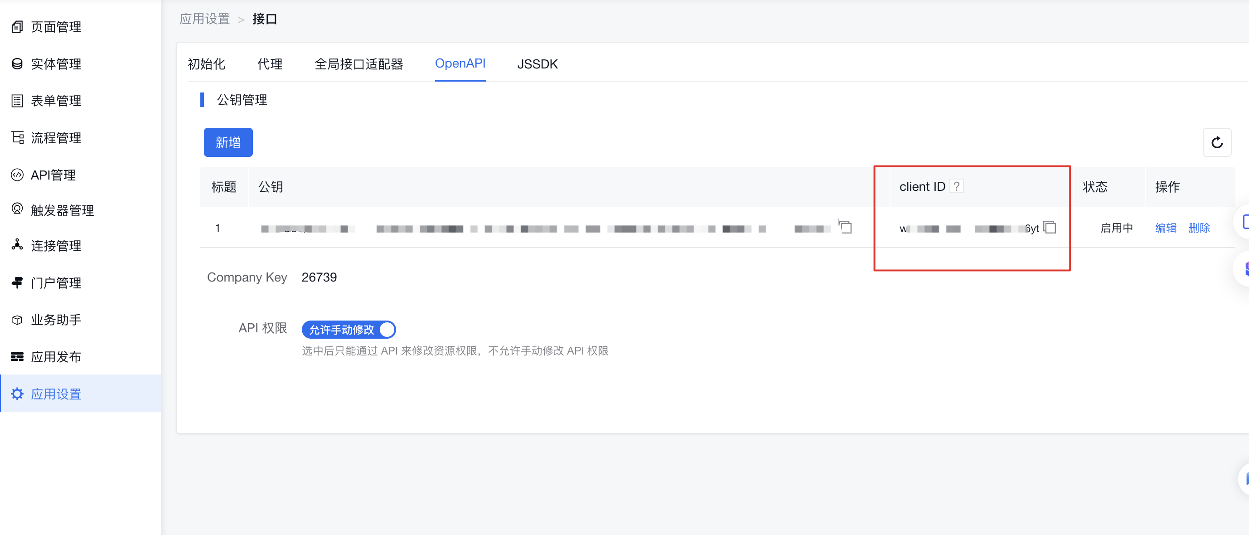Open 应用发布 in the sidebar
Screen dimensions: 1249x535
[x=56, y=357]
